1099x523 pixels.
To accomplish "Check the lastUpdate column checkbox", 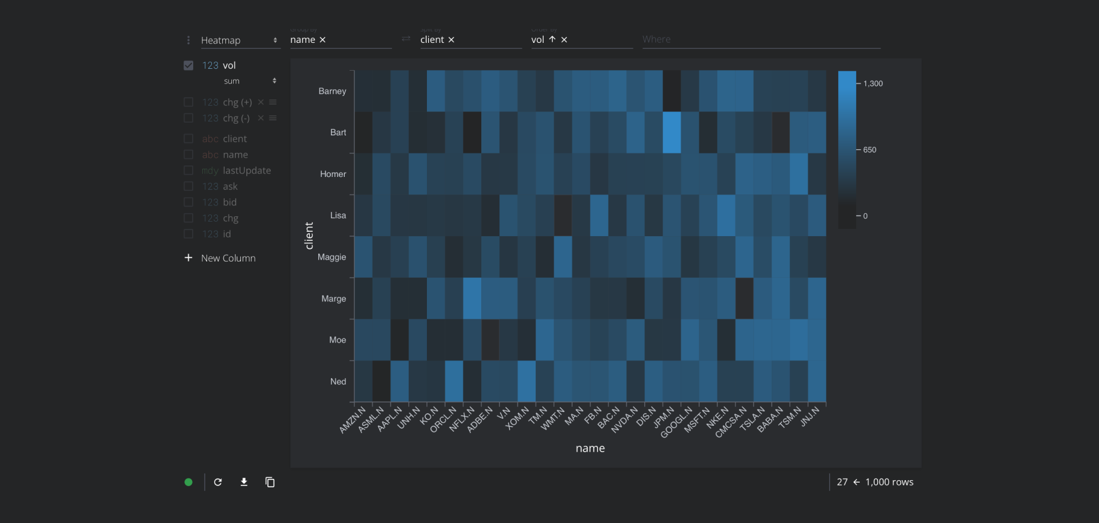I will coord(188,170).
